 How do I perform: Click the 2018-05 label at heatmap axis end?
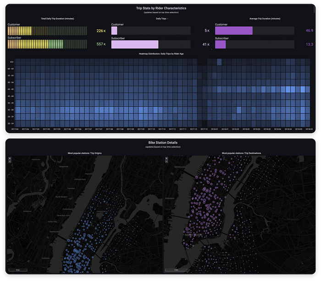tap(309, 129)
